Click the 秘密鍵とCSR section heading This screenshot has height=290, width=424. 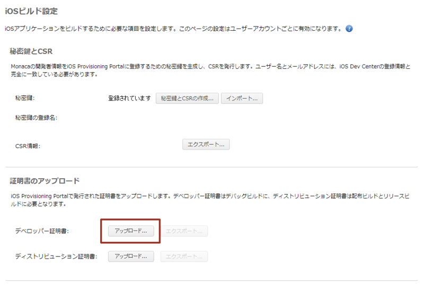[x=31, y=51]
